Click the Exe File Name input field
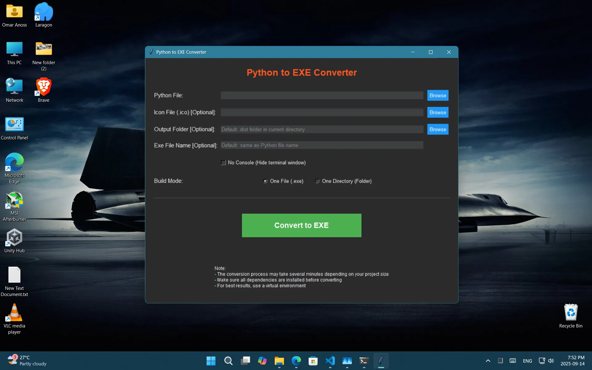Image resolution: width=592 pixels, height=370 pixels. tap(322, 145)
